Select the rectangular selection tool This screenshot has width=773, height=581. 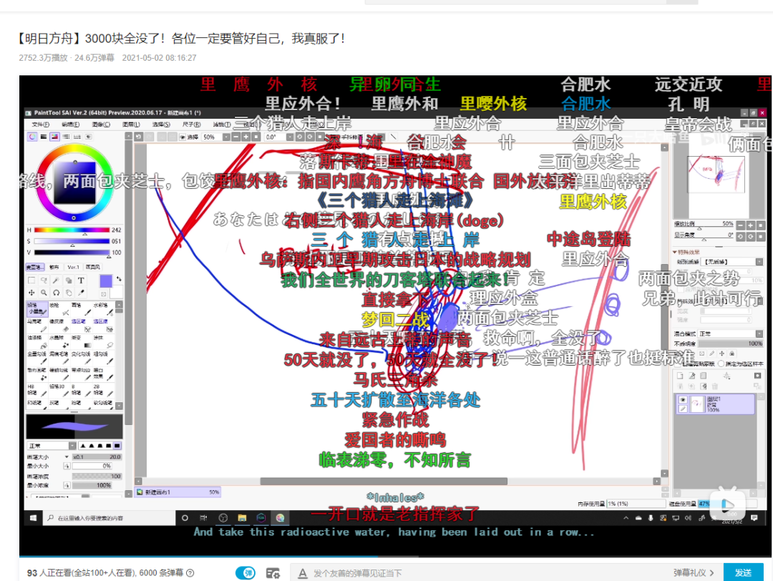click(31, 280)
